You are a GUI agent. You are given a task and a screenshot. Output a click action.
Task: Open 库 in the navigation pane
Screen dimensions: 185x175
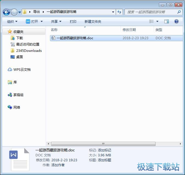(15, 82)
